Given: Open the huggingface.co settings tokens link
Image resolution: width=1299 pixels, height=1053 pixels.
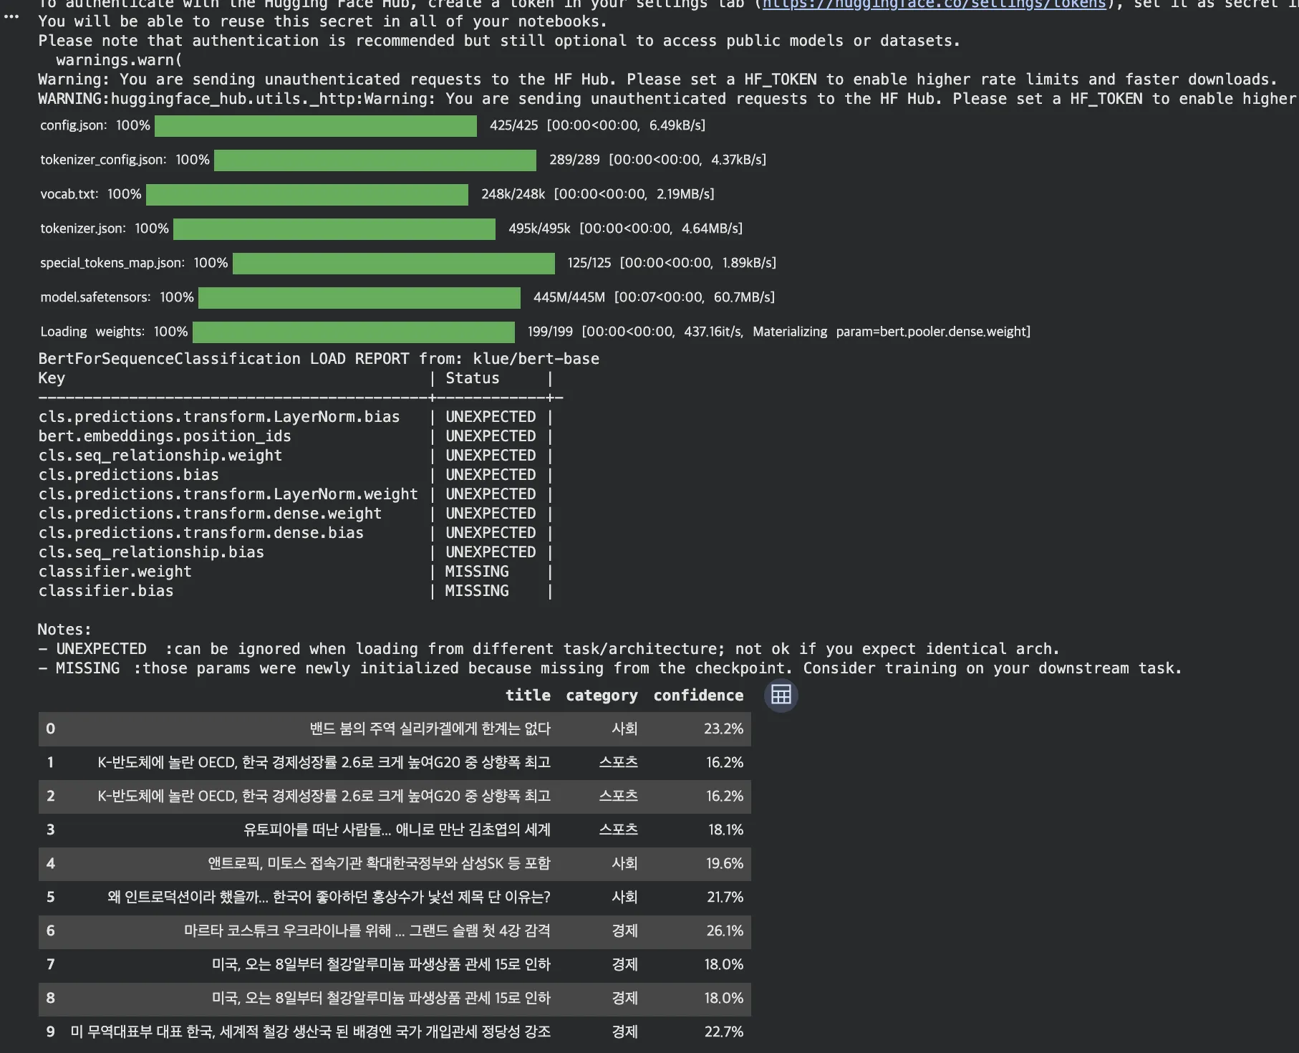Looking at the screenshot, I should pyautogui.click(x=934, y=4).
